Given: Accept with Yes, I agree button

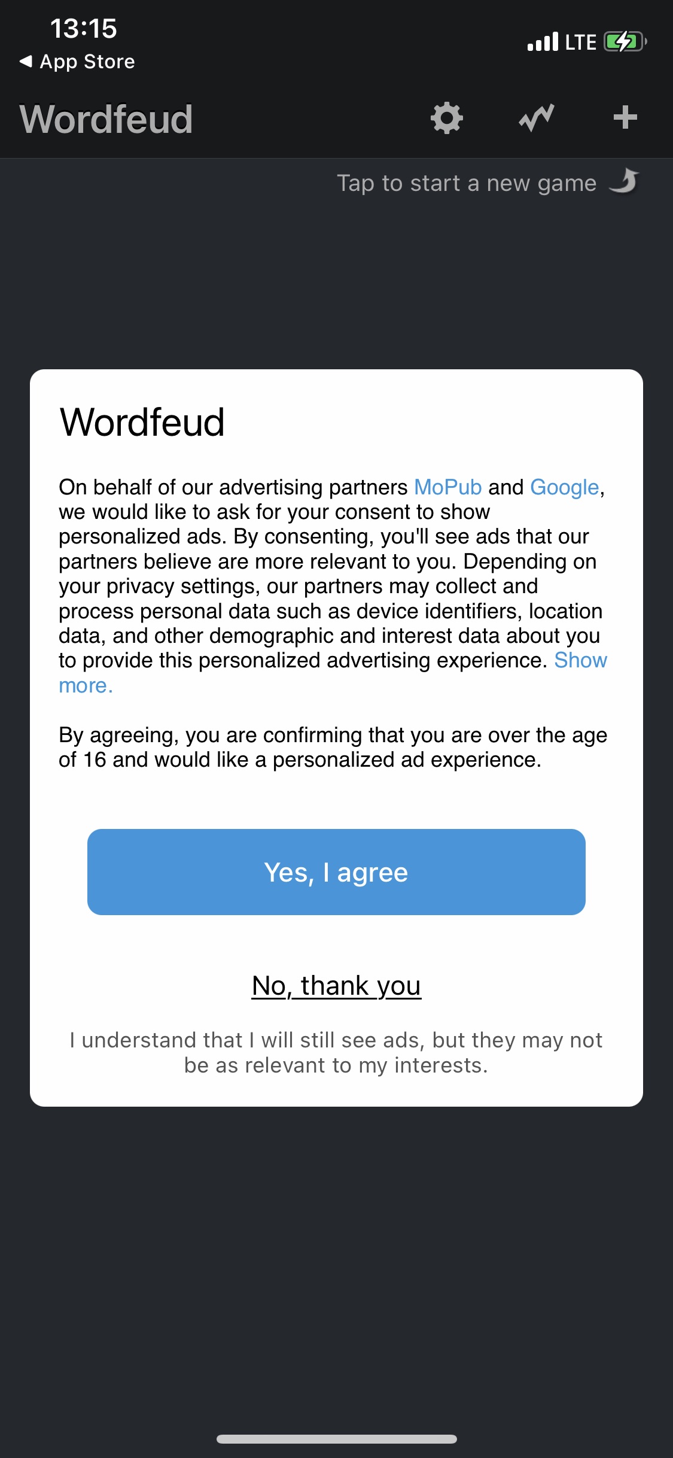Looking at the screenshot, I should point(336,872).
